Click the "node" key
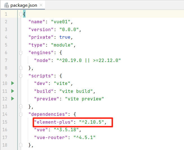 tap(42, 61)
